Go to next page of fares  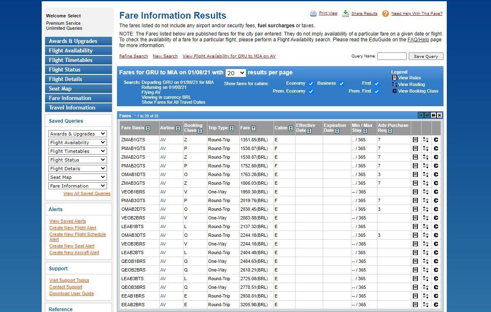[434, 115]
